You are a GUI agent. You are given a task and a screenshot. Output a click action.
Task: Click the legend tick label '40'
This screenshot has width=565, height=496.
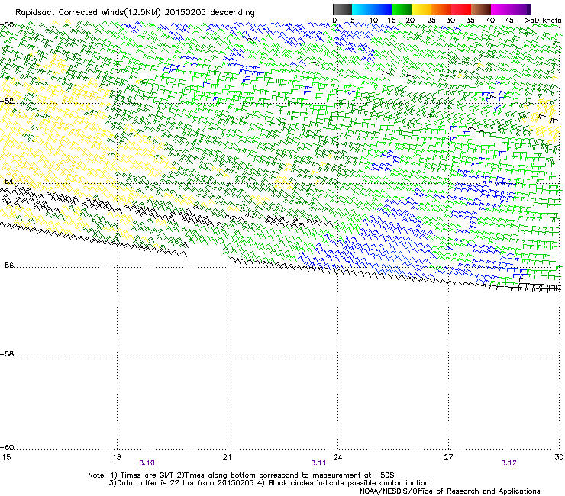click(x=490, y=20)
